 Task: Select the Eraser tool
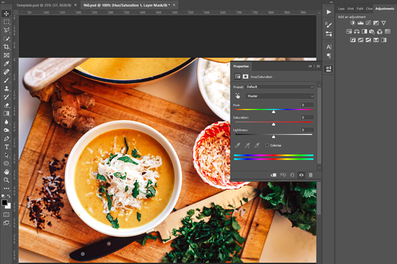coord(6,105)
